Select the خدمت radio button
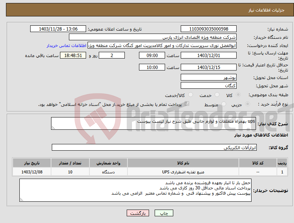This screenshot has height=223, width=294. point(217,95)
